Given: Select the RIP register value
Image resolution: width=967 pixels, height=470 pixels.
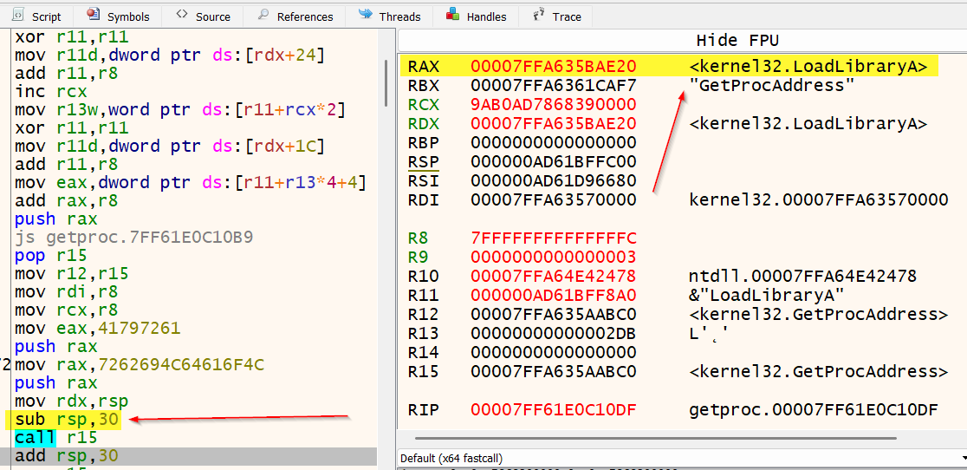Looking at the screenshot, I should [x=553, y=410].
